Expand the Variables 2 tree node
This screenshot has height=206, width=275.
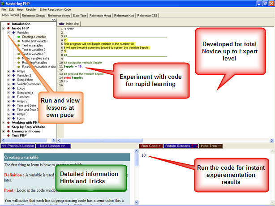[x=9, y=76]
